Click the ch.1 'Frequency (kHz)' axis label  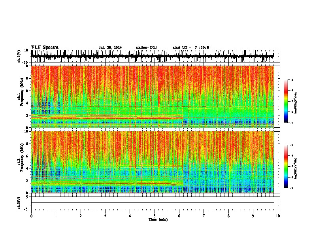(22, 92)
